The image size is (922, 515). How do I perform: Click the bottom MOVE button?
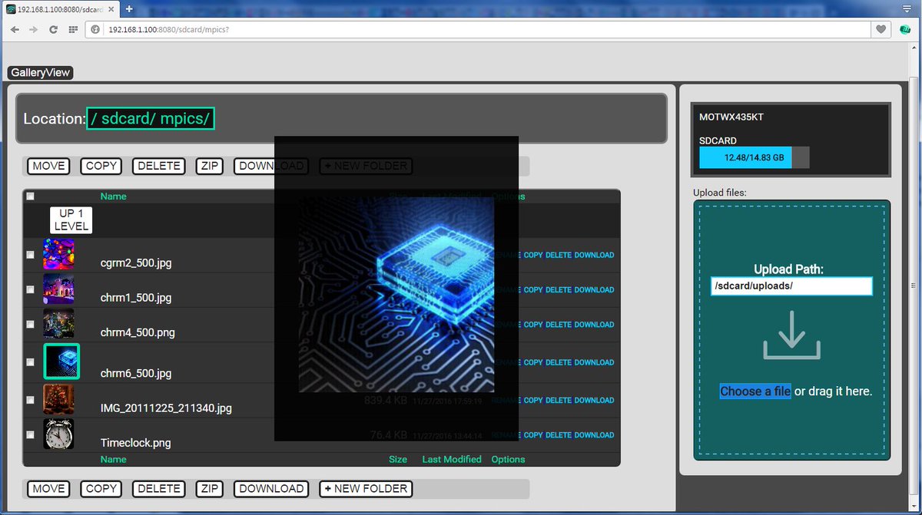click(x=48, y=489)
